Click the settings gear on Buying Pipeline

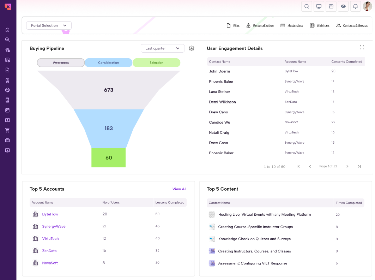192,48
